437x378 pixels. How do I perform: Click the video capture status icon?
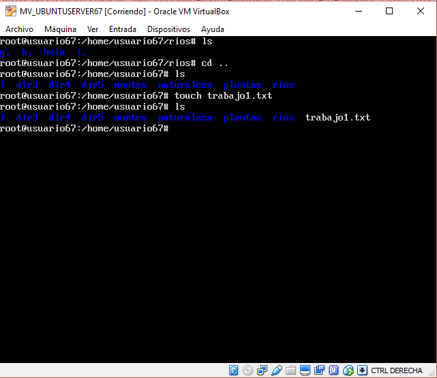320,370
